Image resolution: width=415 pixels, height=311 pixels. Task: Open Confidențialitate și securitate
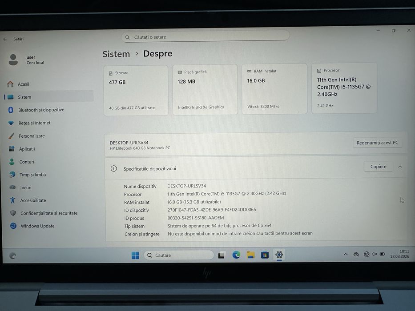pos(49,213)
